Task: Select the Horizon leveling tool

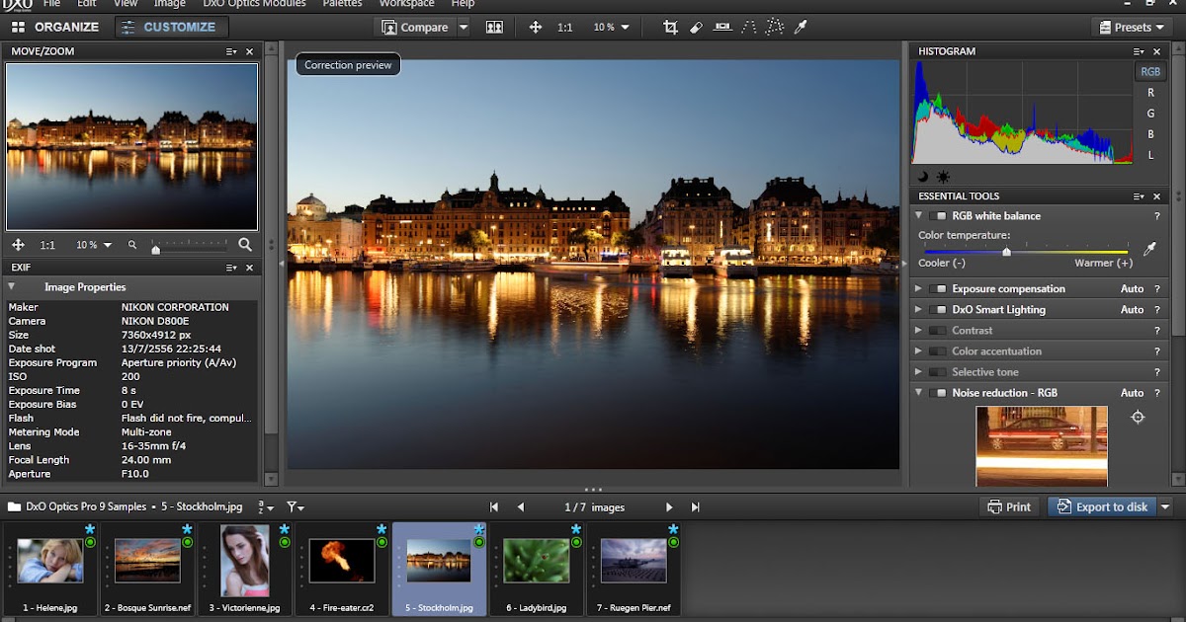Action: [721, 28]
